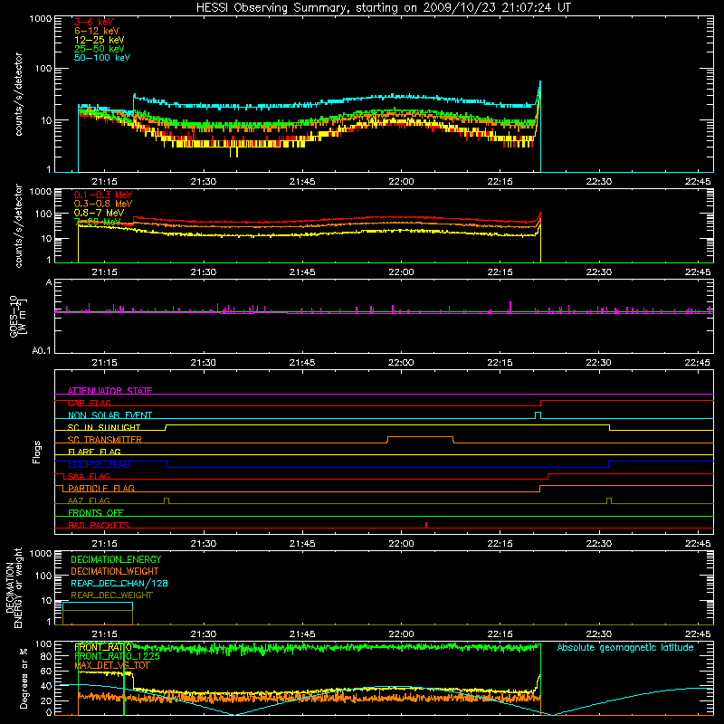Click the 0.8-7 MeV legend label

click(99, 213)
